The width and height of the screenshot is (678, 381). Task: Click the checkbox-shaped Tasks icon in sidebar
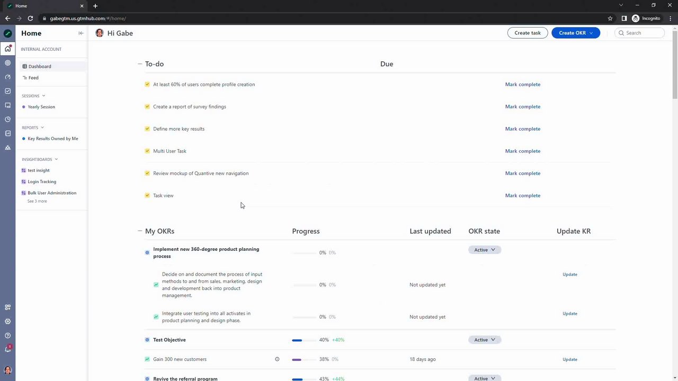[x=7, y=91]
